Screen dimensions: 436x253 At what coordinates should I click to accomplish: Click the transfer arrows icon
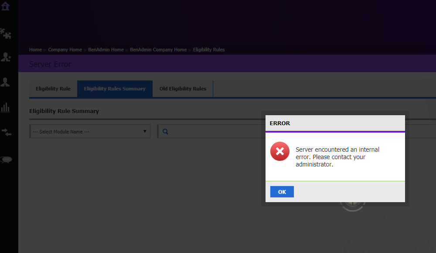click(x=6, y=133)
